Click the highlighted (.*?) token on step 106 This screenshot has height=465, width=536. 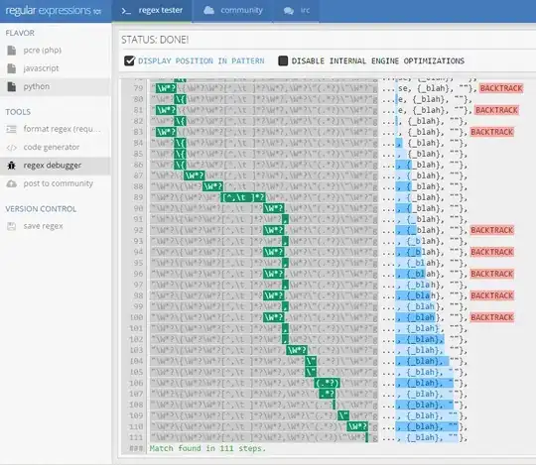click(328, 383)
